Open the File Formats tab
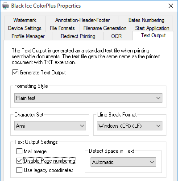The width and height of the screenshot is (178, 181). pos(62,28)
